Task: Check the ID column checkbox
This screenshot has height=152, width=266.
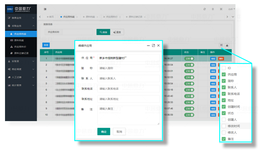Action: click(224, 68)
